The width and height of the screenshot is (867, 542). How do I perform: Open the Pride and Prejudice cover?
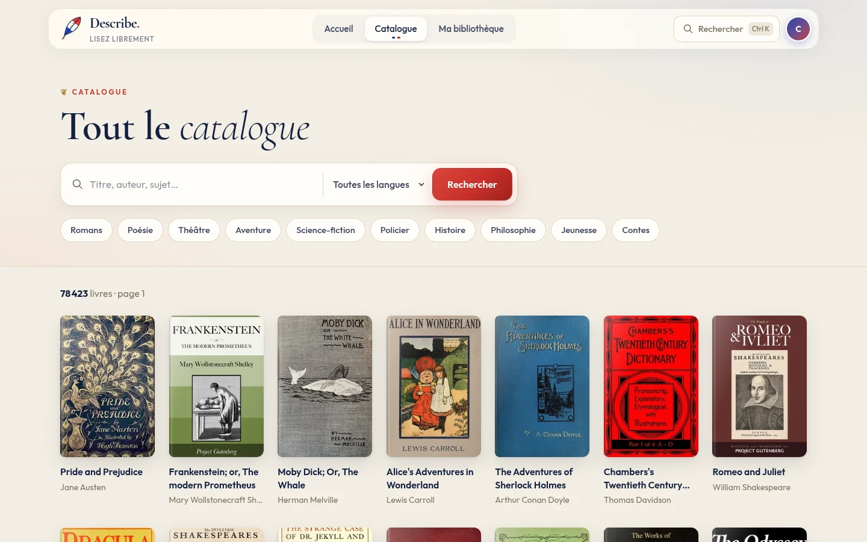[x=107, y=386]
